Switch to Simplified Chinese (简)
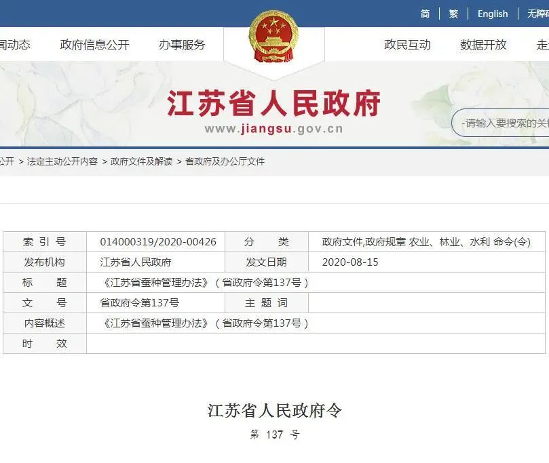549x463 pixels. [425, 14]
